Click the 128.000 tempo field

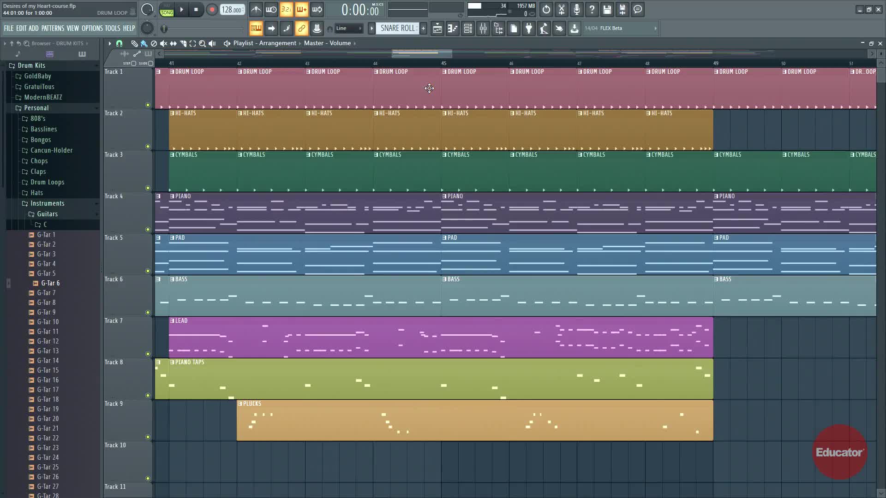232,10
